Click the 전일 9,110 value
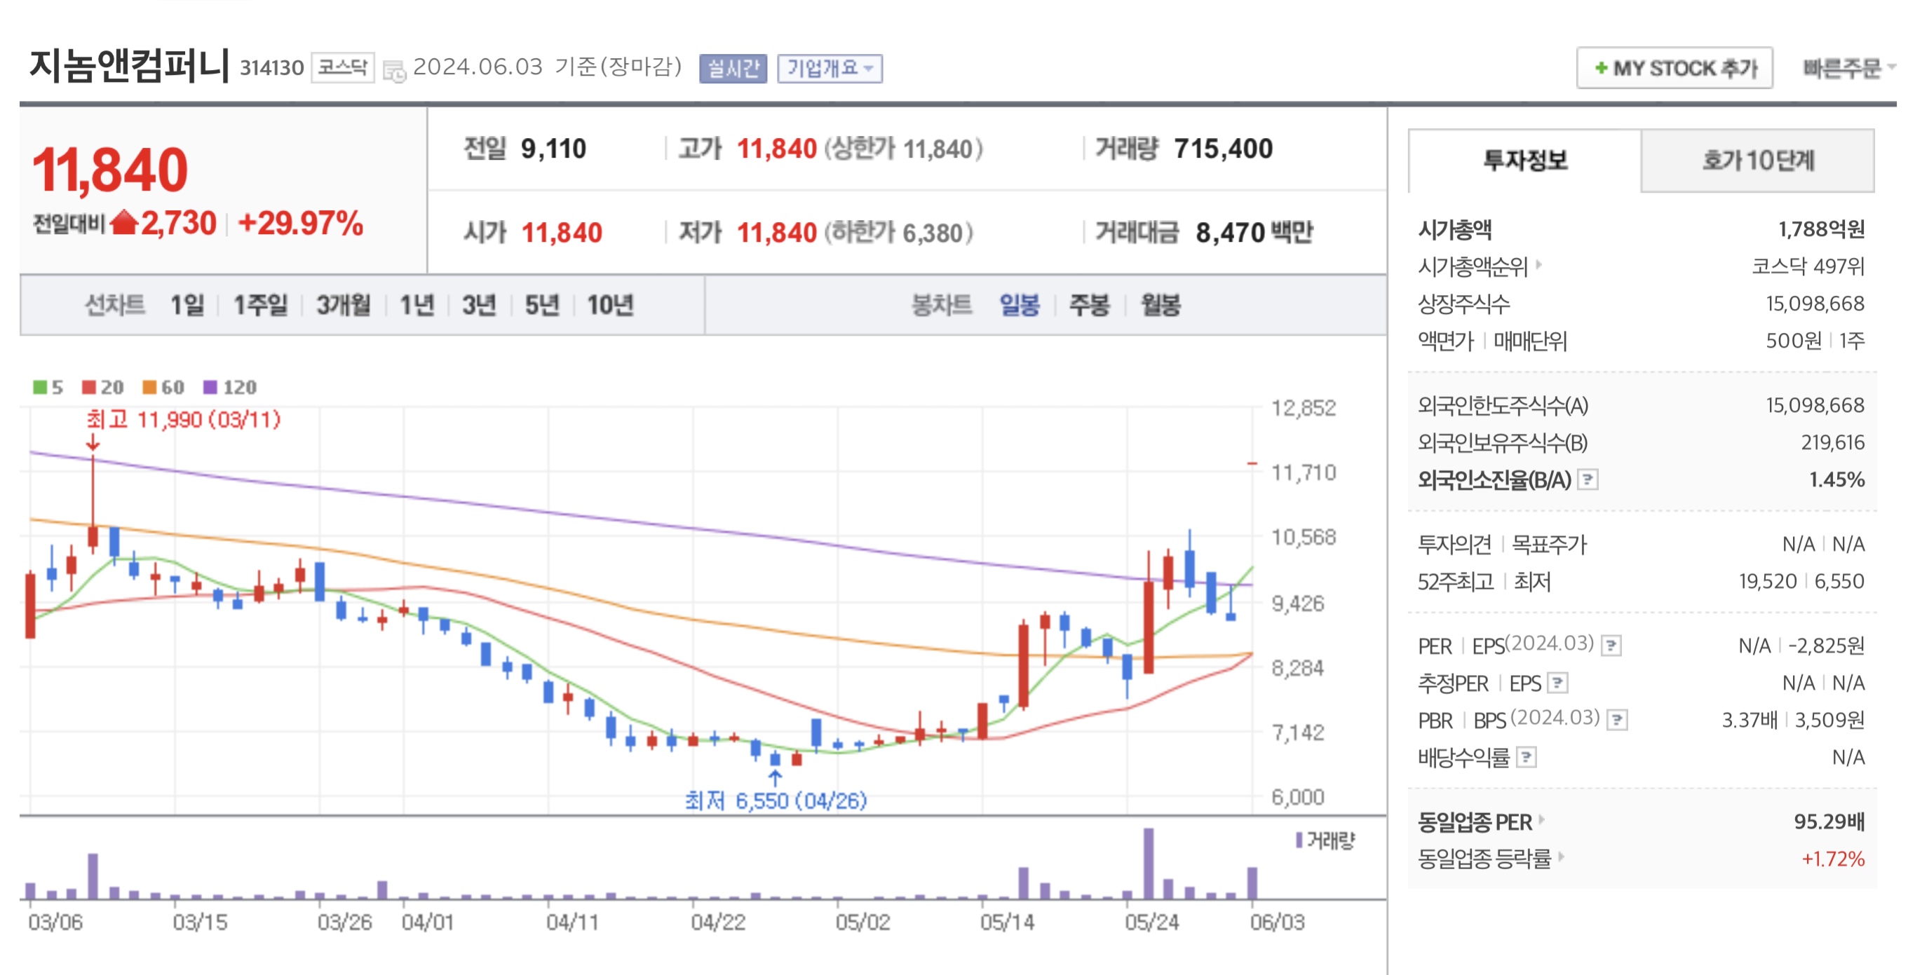This screenshot has height=975, width=1915. pyautogui.click(x=553, y=149)
